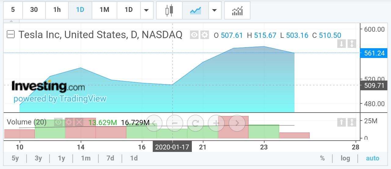
Task: Click the 480.00 price axis label
Action: 374,104
